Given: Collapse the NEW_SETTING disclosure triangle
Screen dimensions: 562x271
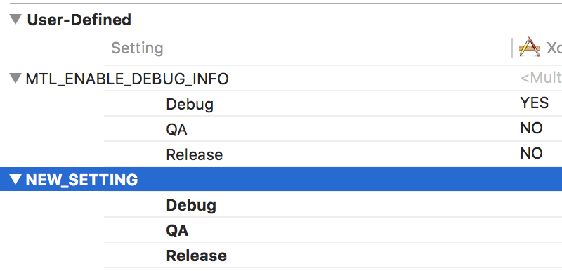Looking at the screenshot, I should 15,179.
